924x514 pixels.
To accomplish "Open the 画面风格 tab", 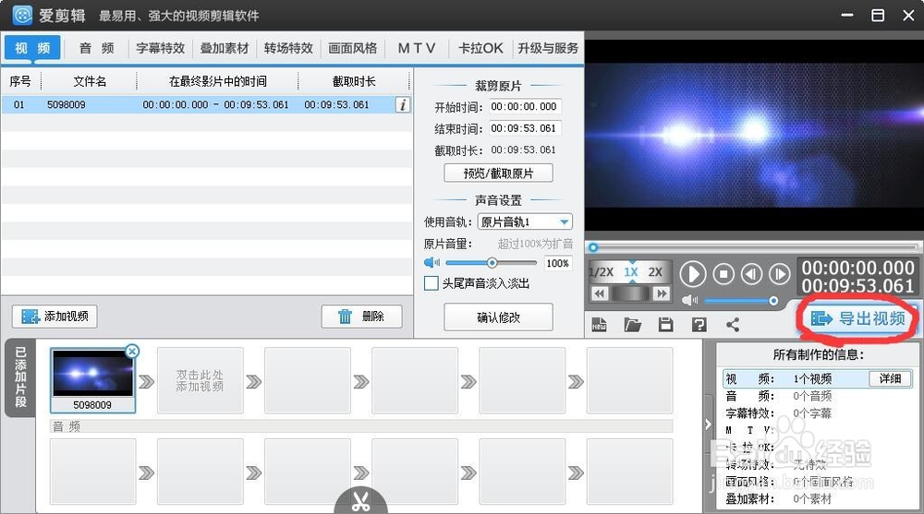I will (352, 48).
